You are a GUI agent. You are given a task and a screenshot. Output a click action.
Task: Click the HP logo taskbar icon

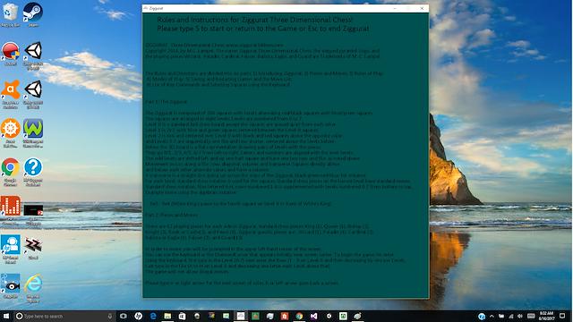pyautogui.click(x=138, y=316)
